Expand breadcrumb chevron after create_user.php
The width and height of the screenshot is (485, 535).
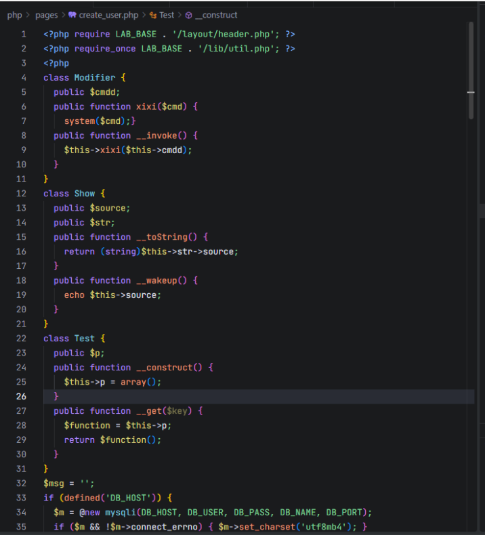144,16
